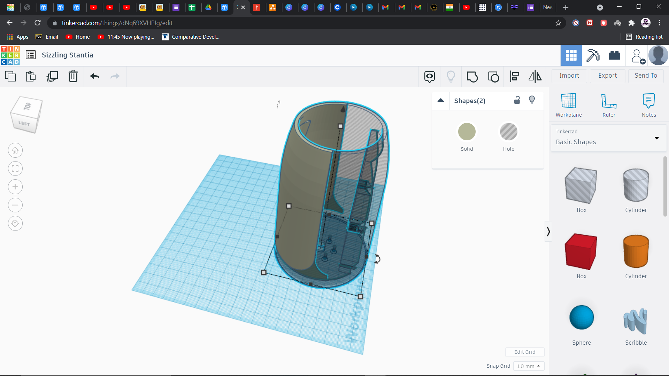The height and width of the screenshot is (376, 669).
Task: Select the Ruler tool
Action: pos(609,104)
